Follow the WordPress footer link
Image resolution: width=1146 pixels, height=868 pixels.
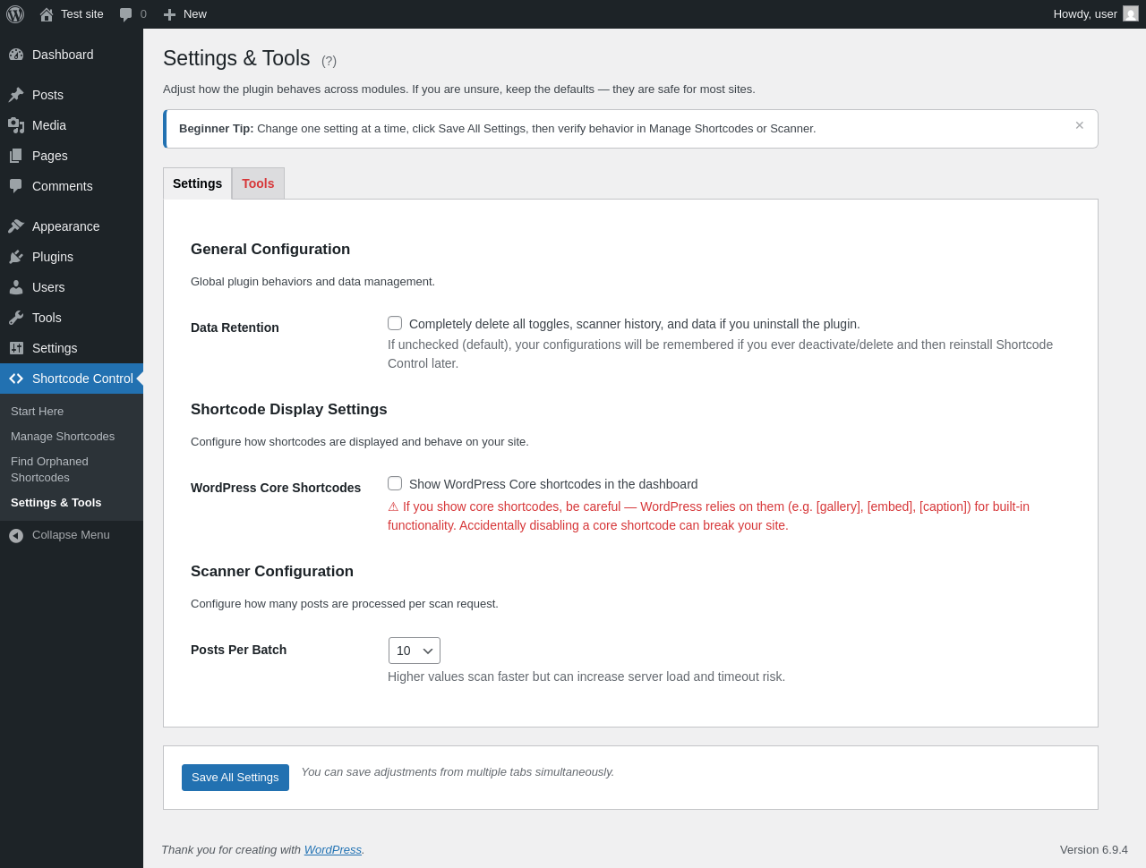tap(333, 850)
